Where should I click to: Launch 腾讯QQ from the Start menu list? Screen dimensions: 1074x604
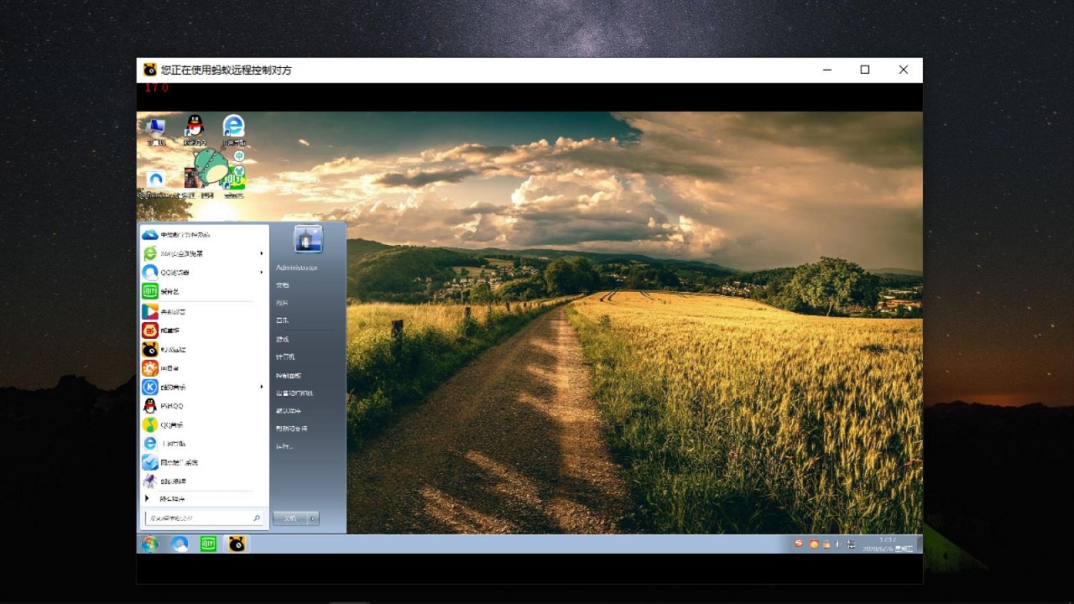tap(172, 406)
